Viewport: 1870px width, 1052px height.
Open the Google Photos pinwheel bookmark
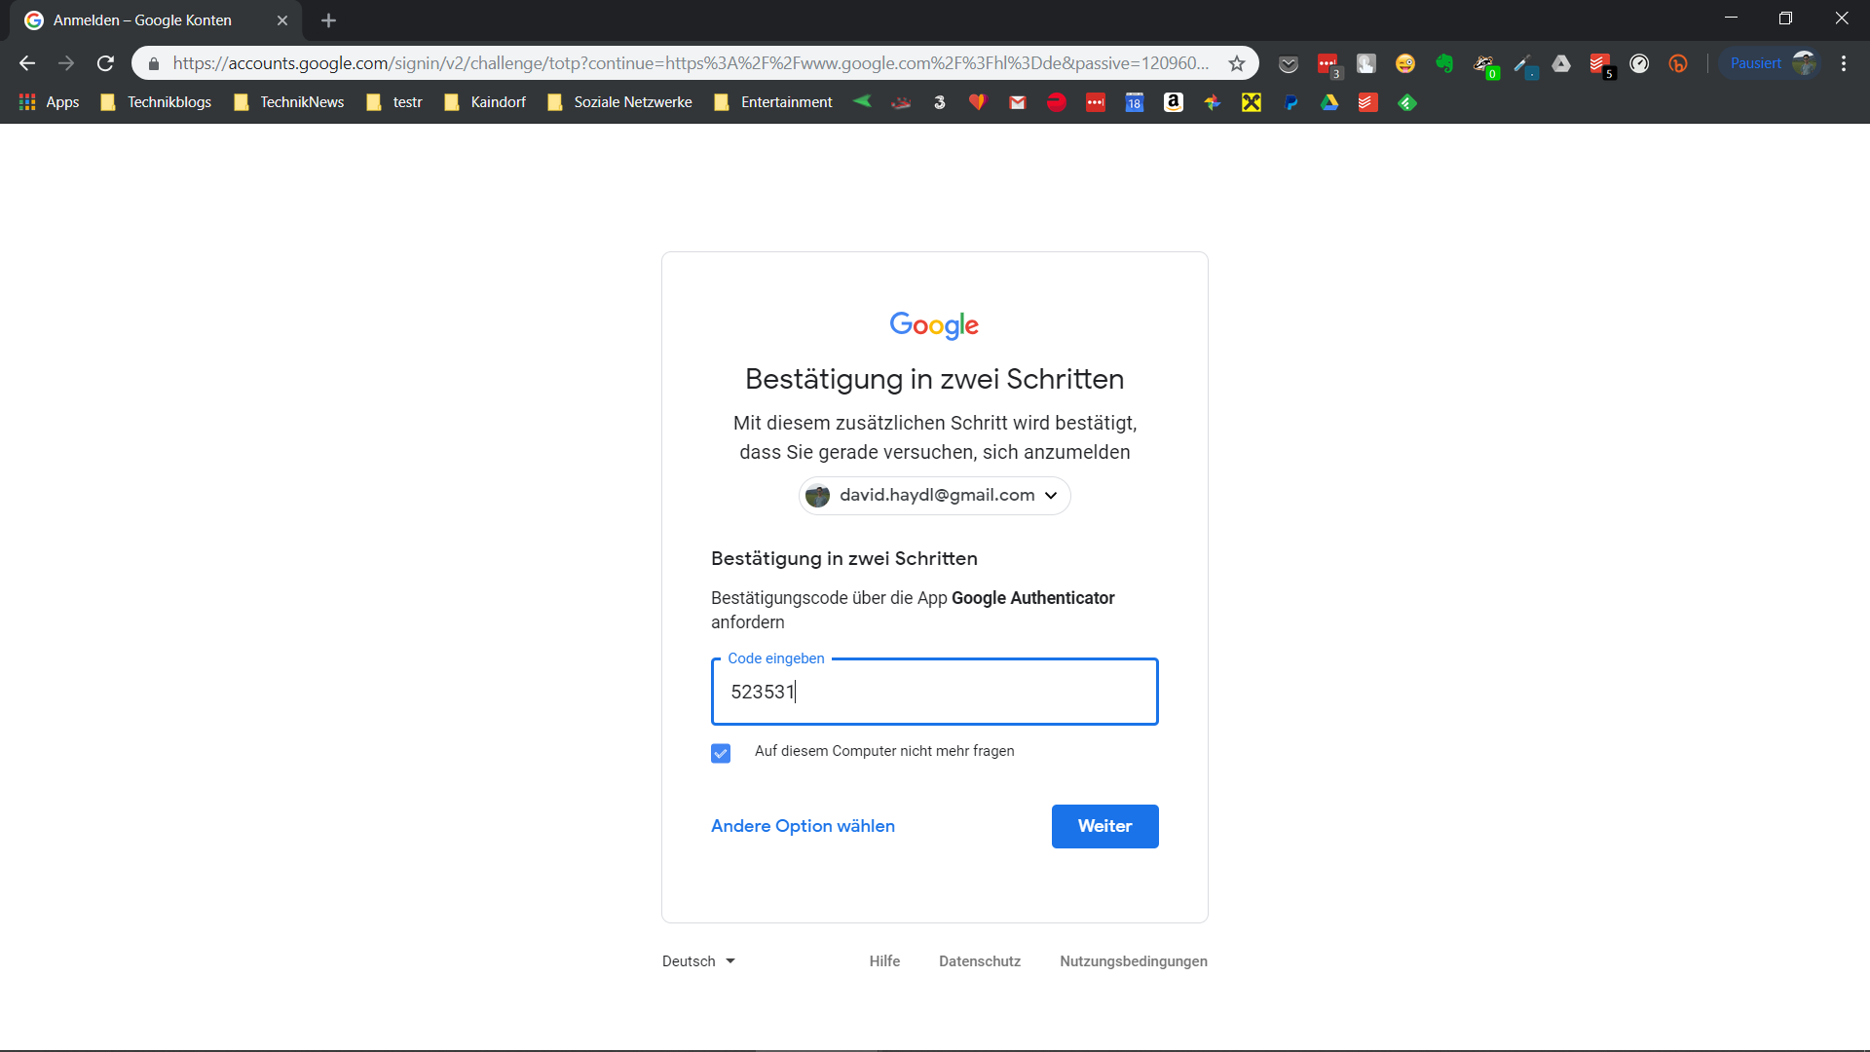pyautogui.click(x=1213, y=102)
